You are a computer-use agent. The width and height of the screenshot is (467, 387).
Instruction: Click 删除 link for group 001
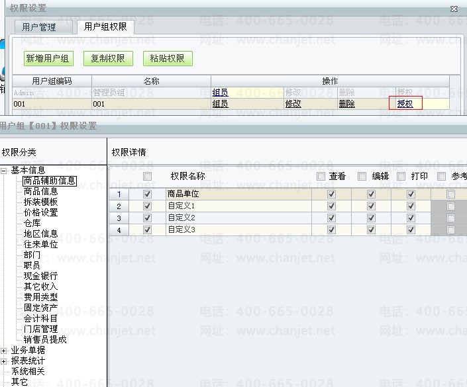[346, 104]
